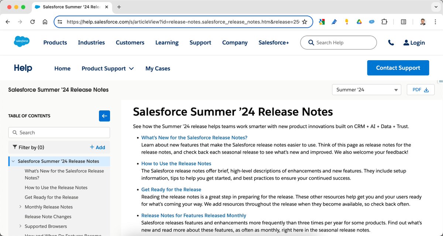Open the Summer '24 release dropdown
Image resolution: width=443 pixels, height=236 pixels.
(x=367, y=90)
